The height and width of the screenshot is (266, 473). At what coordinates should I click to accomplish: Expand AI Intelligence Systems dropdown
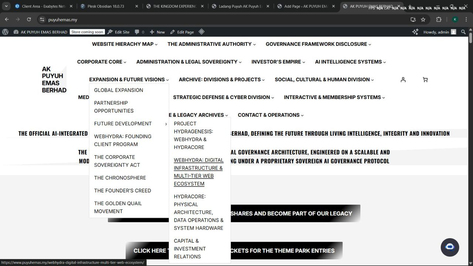tap(350, 62)
